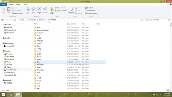Sort by the Size column header
This screenshot has height=97, width=172.
pyautogui.click(x=98, y=24)
